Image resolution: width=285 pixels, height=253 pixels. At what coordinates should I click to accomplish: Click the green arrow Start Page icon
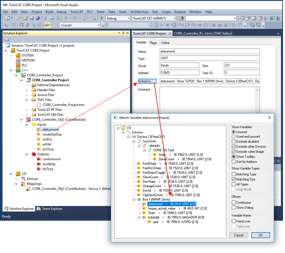coord(272,18)
